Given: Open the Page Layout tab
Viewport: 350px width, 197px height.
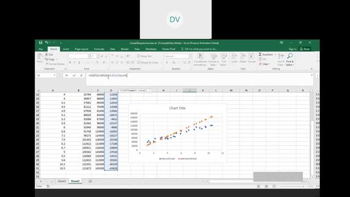Looking at the screenshot, I should 81,49.
